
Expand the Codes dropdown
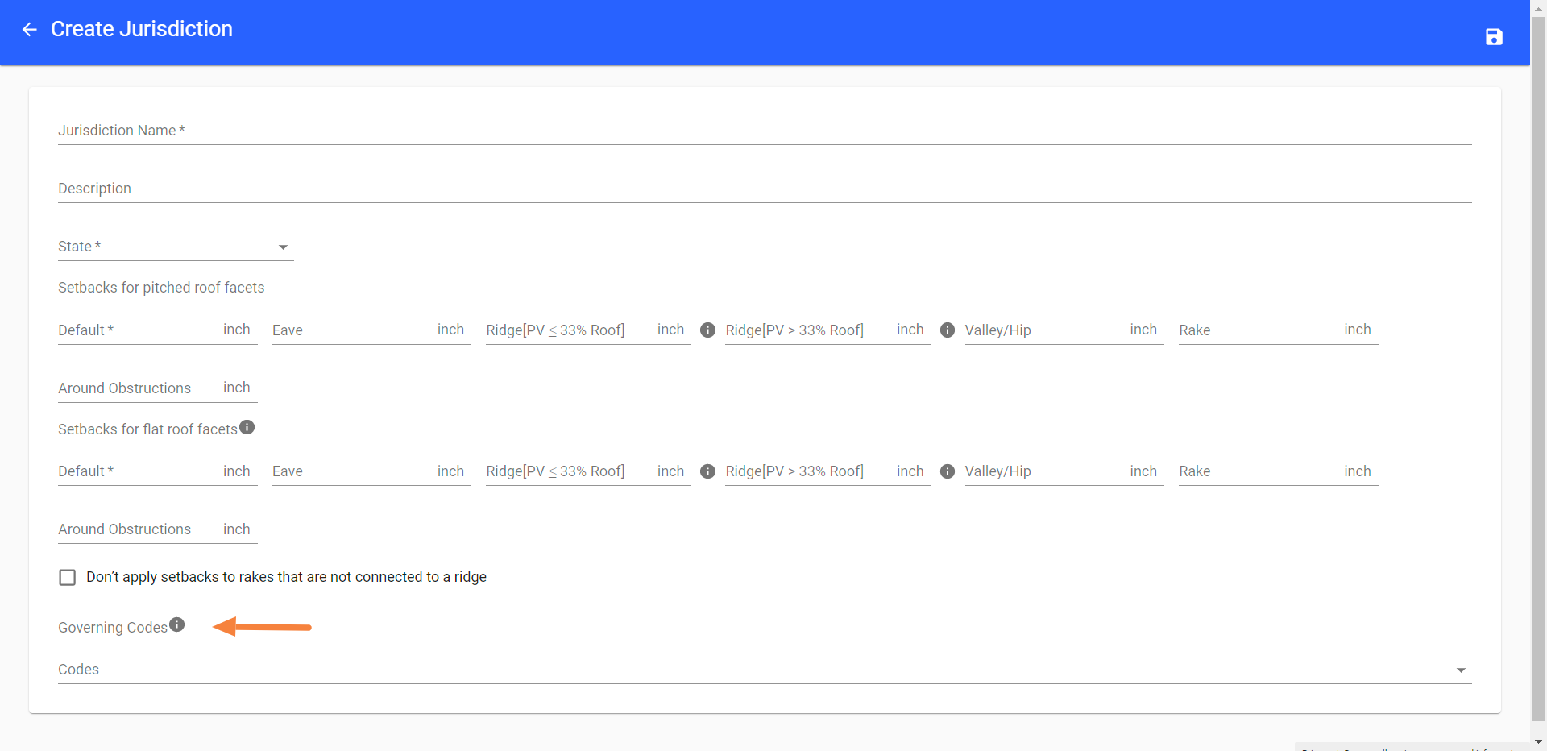[x=764, y=670]
